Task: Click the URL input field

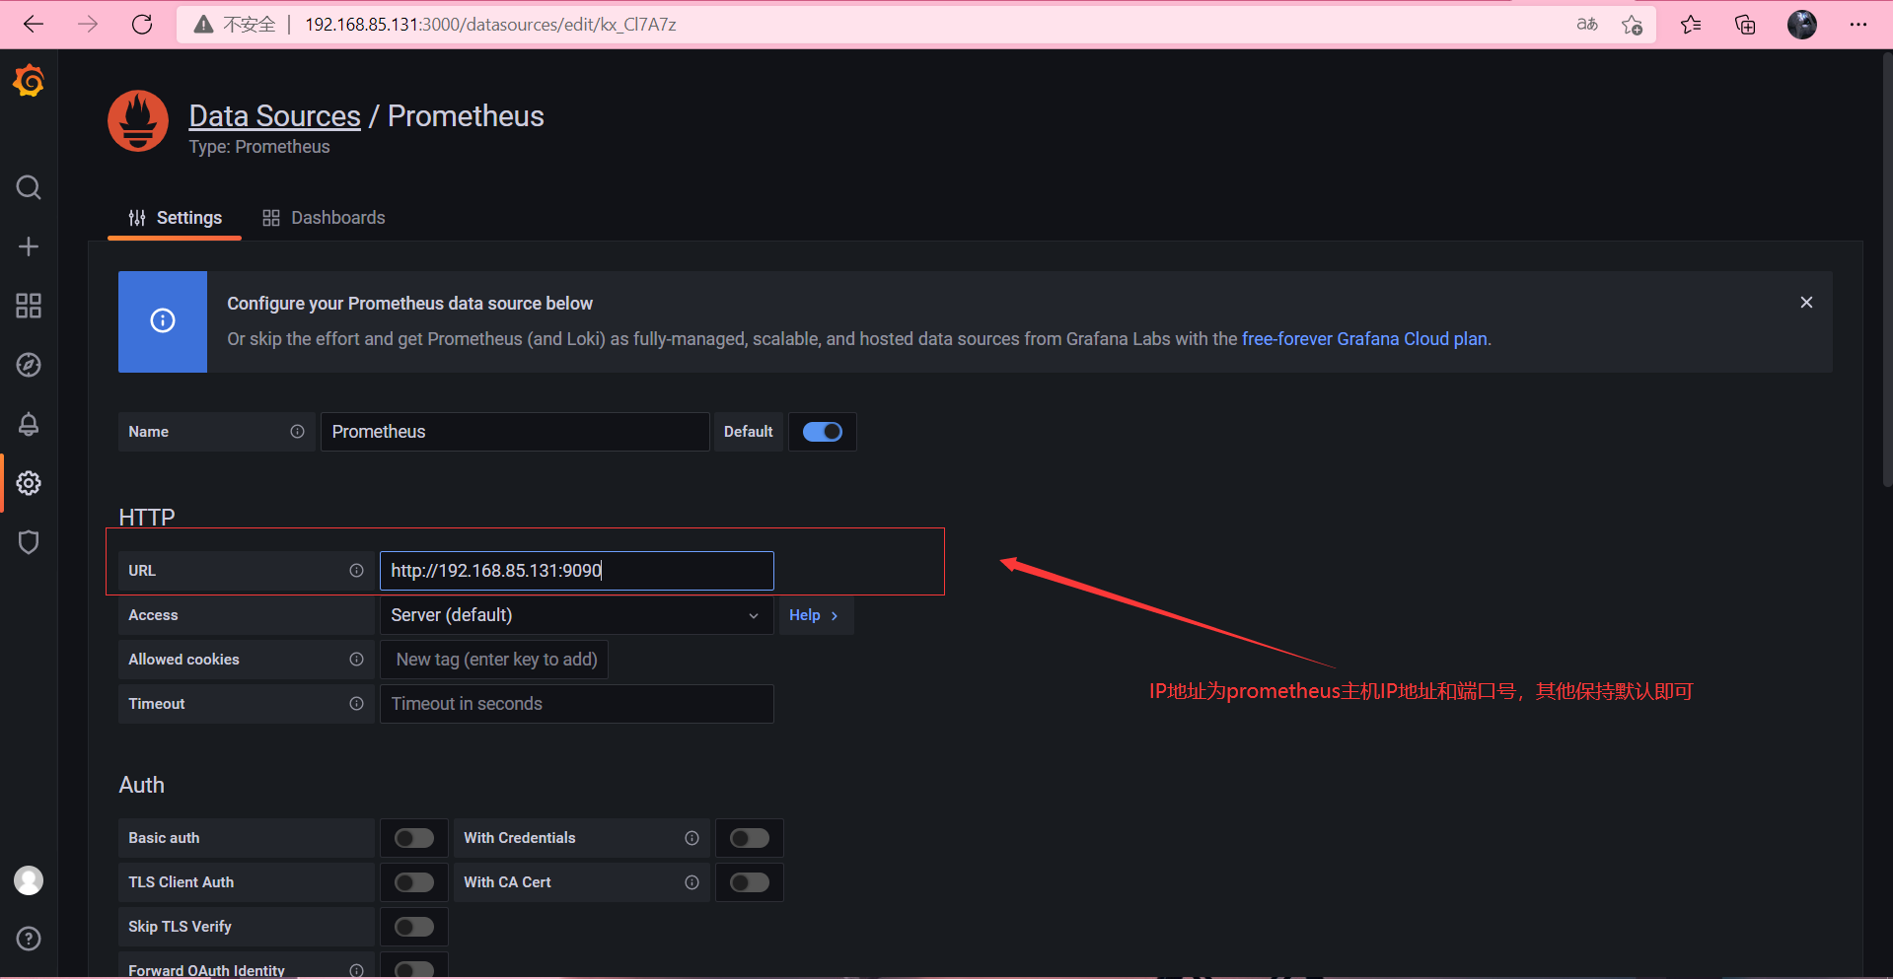Action: pyautogui.click(x=577, y=571)
